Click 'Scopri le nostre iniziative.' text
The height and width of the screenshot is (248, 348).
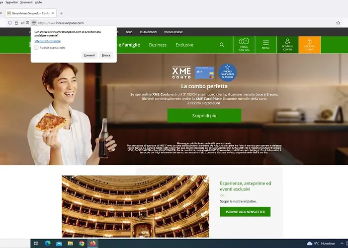238,201
